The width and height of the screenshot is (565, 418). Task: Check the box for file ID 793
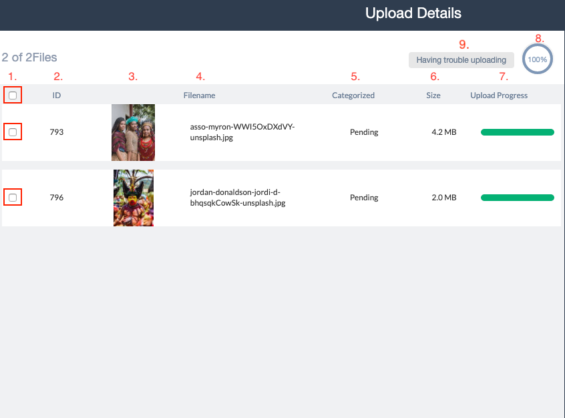(x=13, y=132)
